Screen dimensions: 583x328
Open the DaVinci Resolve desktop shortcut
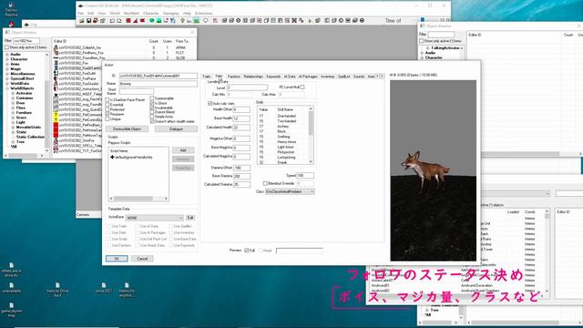(x=11, y=9)
